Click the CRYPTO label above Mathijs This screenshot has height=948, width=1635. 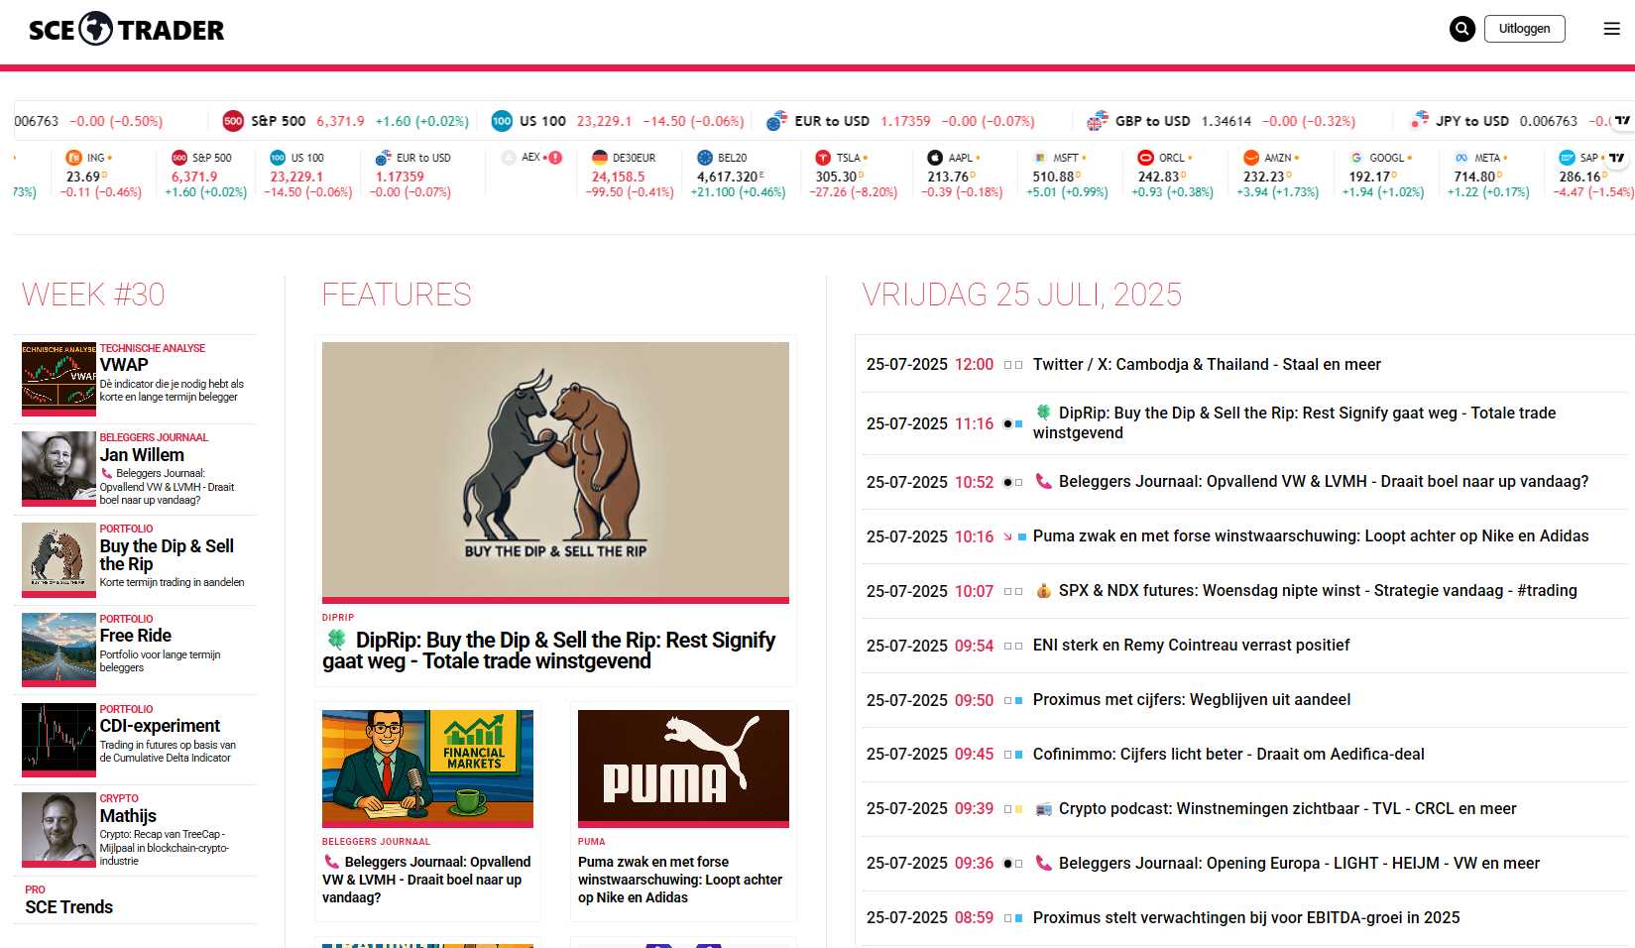pyautogui.click(x=119, y=798)
